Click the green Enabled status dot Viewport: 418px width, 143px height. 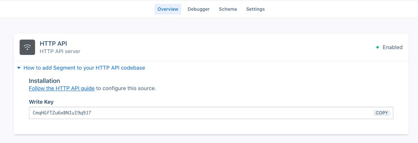[x=378, y=47]
